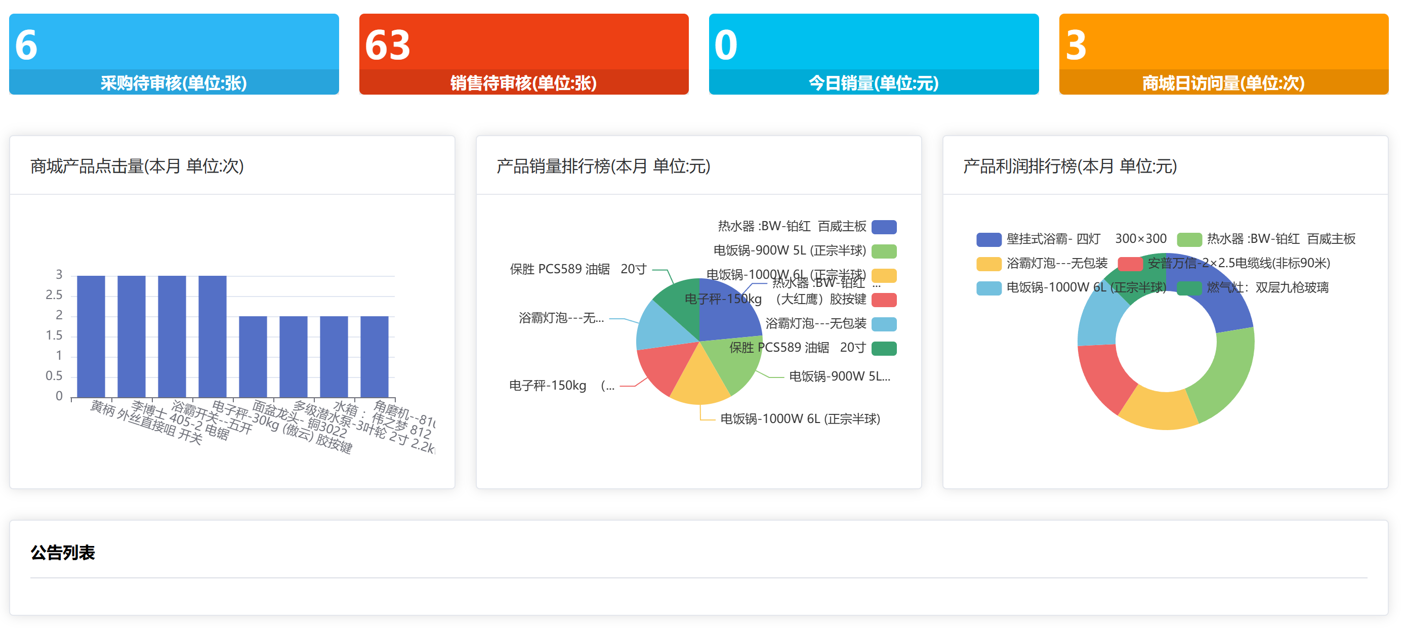The width and height of the screenshot is (1404, 632).
Task: Toggle red 安普万信 cable legend swatch
Action: click(x=1129, y=264)
